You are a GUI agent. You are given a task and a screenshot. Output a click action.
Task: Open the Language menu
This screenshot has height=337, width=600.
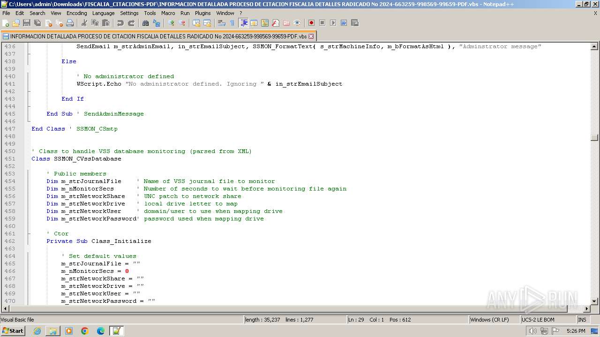[103, 13]
